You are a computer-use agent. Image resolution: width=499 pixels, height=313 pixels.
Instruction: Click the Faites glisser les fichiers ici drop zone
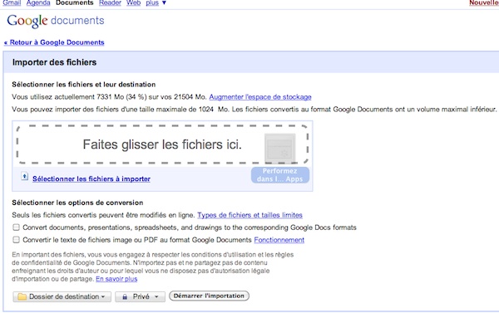[162, 144]
